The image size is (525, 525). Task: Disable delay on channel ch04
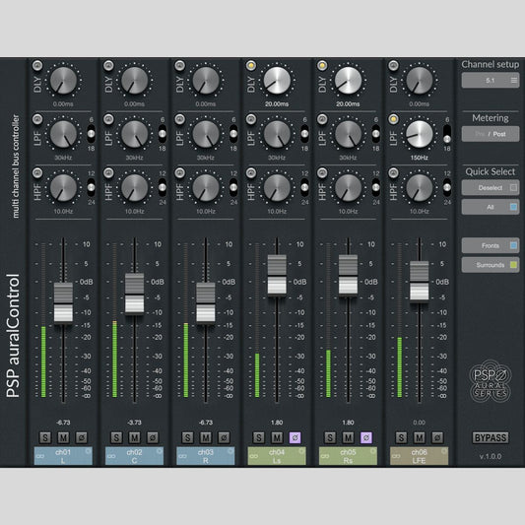coord(251,65)
